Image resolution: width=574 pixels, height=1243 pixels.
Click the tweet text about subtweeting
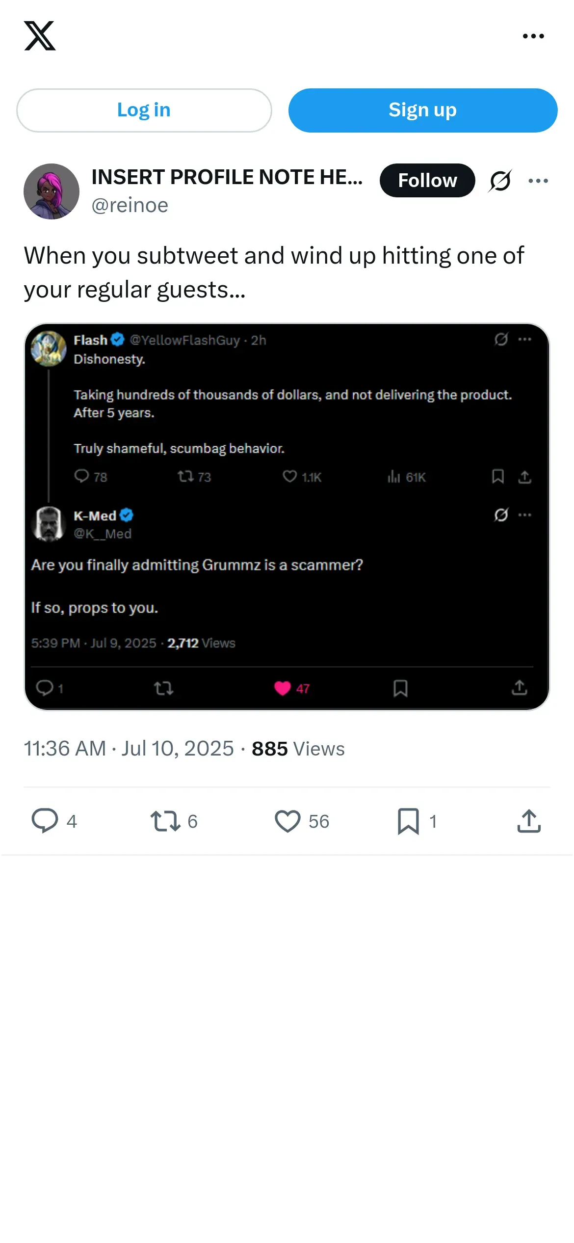coord(274,272)
